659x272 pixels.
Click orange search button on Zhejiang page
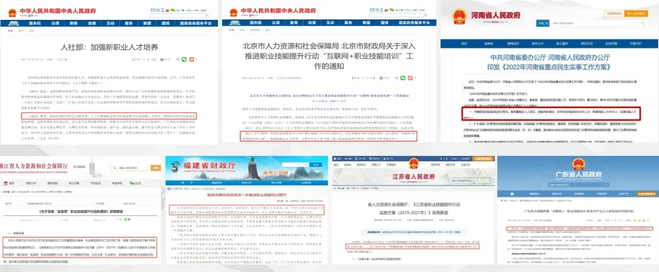[156, 168]
